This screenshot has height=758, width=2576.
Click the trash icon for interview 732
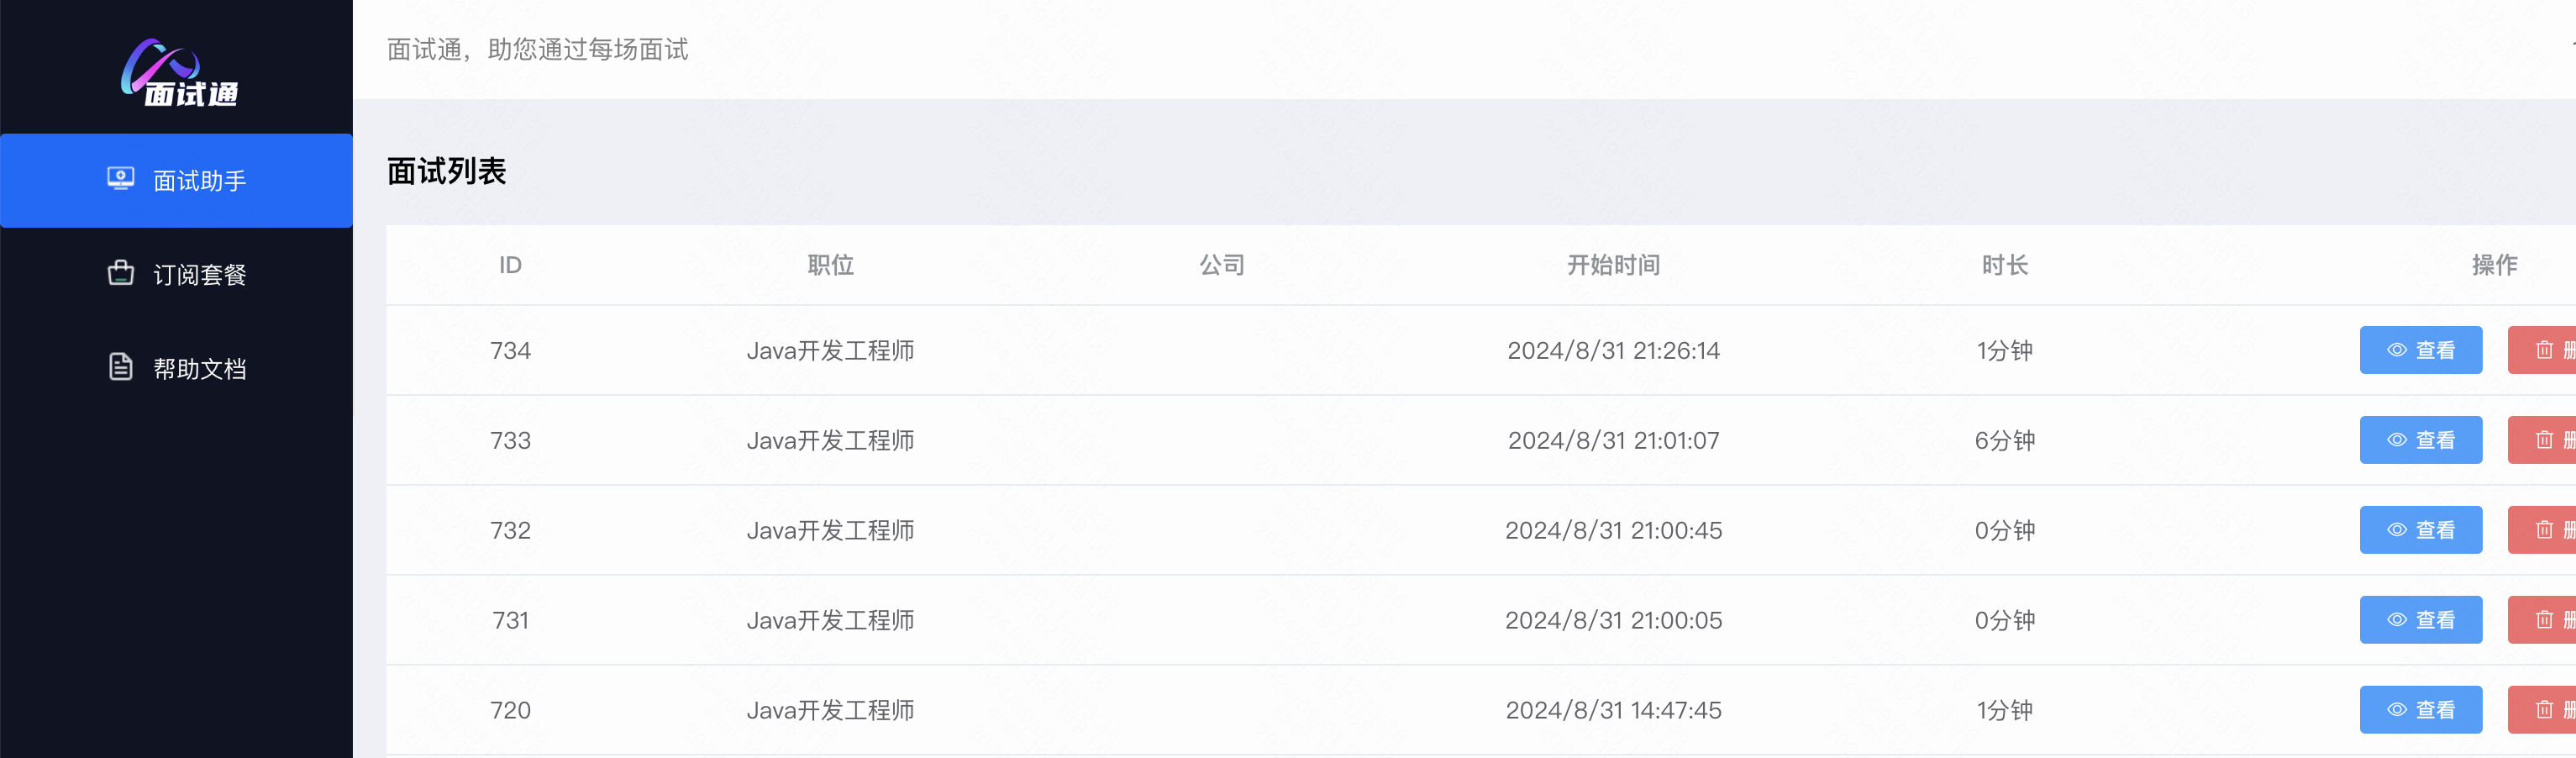tap(2545, 530)
